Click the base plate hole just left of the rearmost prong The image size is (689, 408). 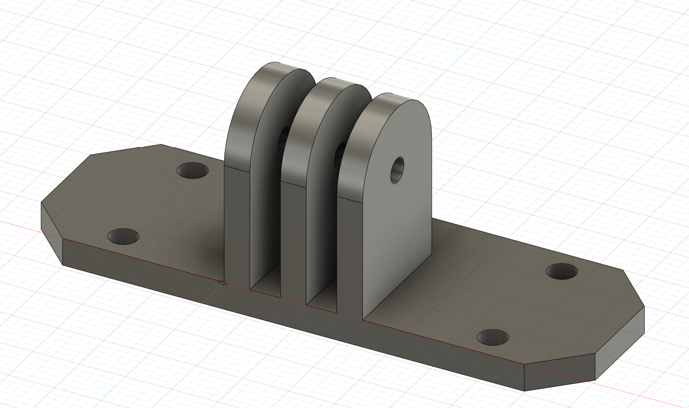click(x=193, y=171)
